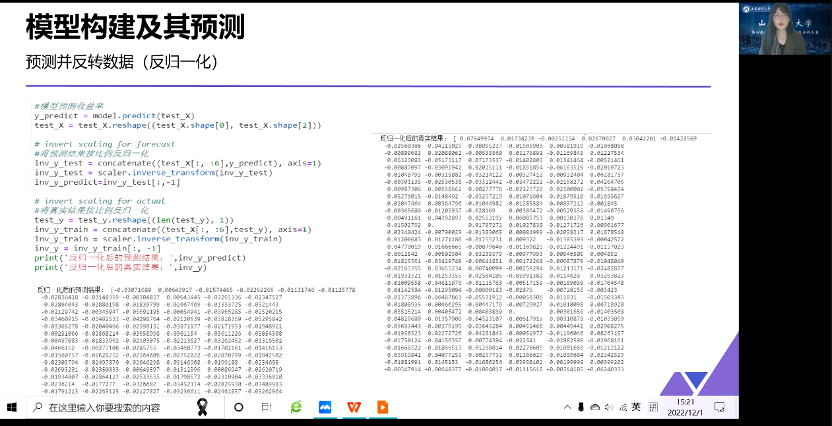Open the clock showing 15:21 date
Screen dimensions: 832x426
686,407
